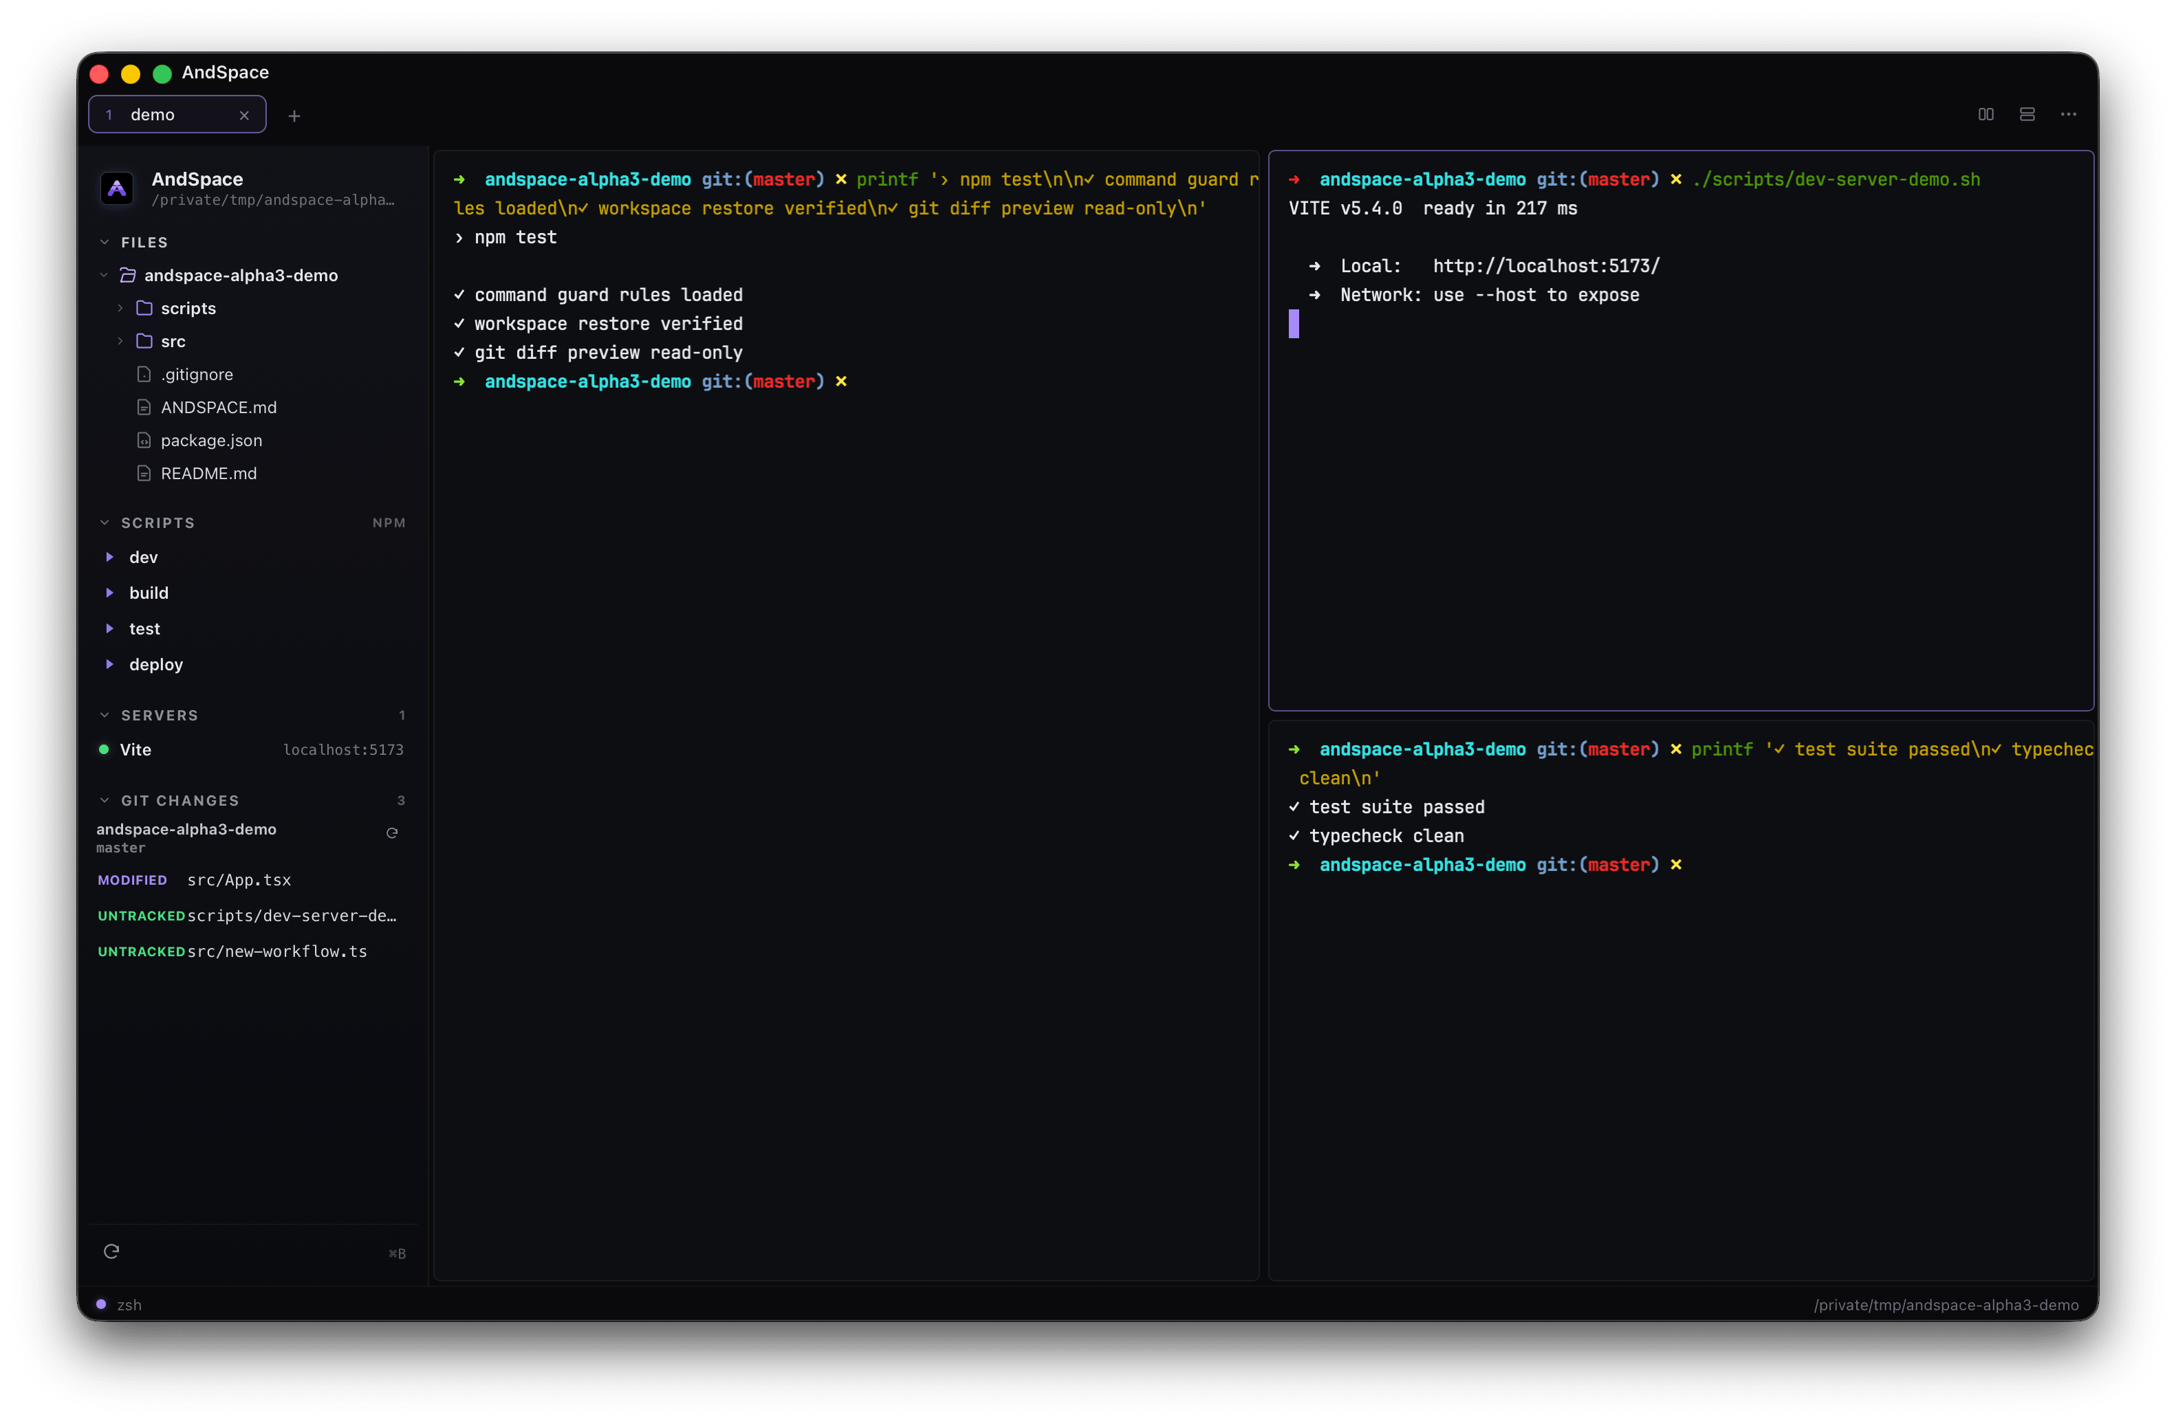Select the demo workspace tab
Viewport: 2176px width, 1423px height.
tap(177, 114)
